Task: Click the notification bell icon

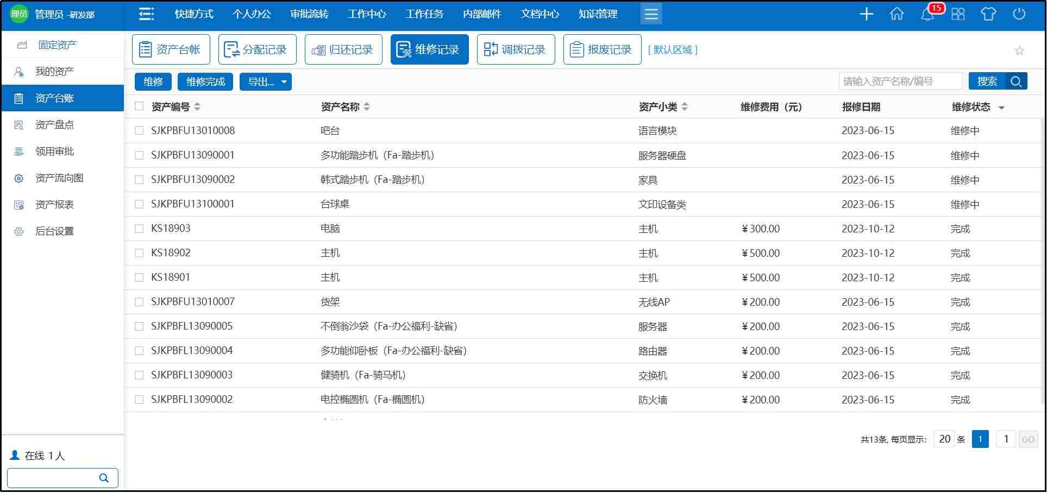Action: point(927,15)
